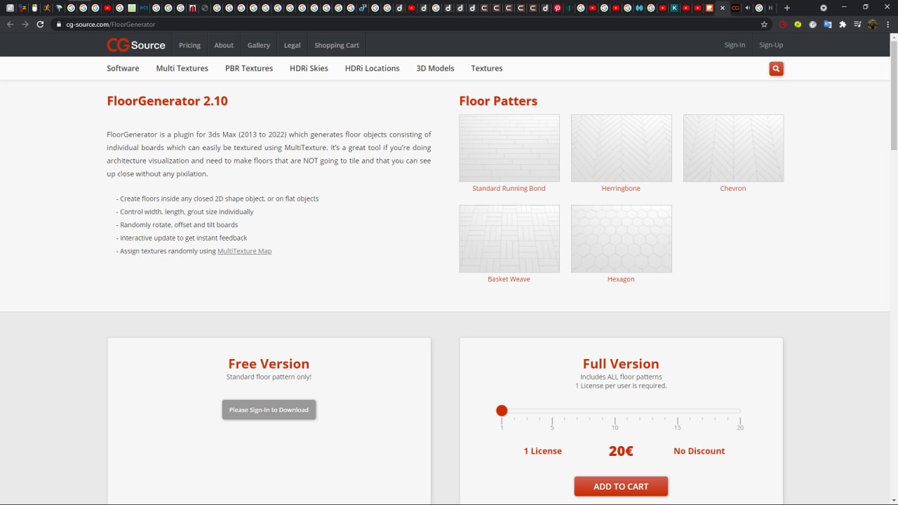Click the No Discount text
Image resolution: width=898 pixels, height=505 pixels.
[x=699, y=451]
